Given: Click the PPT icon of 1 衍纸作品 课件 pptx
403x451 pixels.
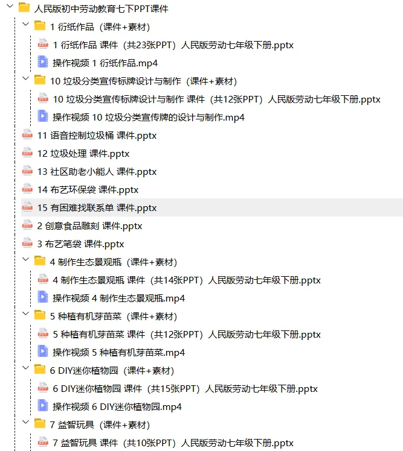Looking at the screenshot, I should [x=43, y=44].
